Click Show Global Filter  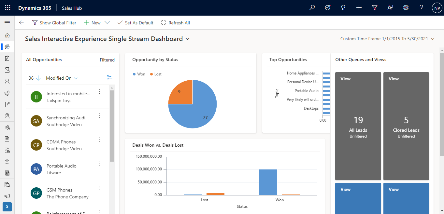tap(54, 23)
